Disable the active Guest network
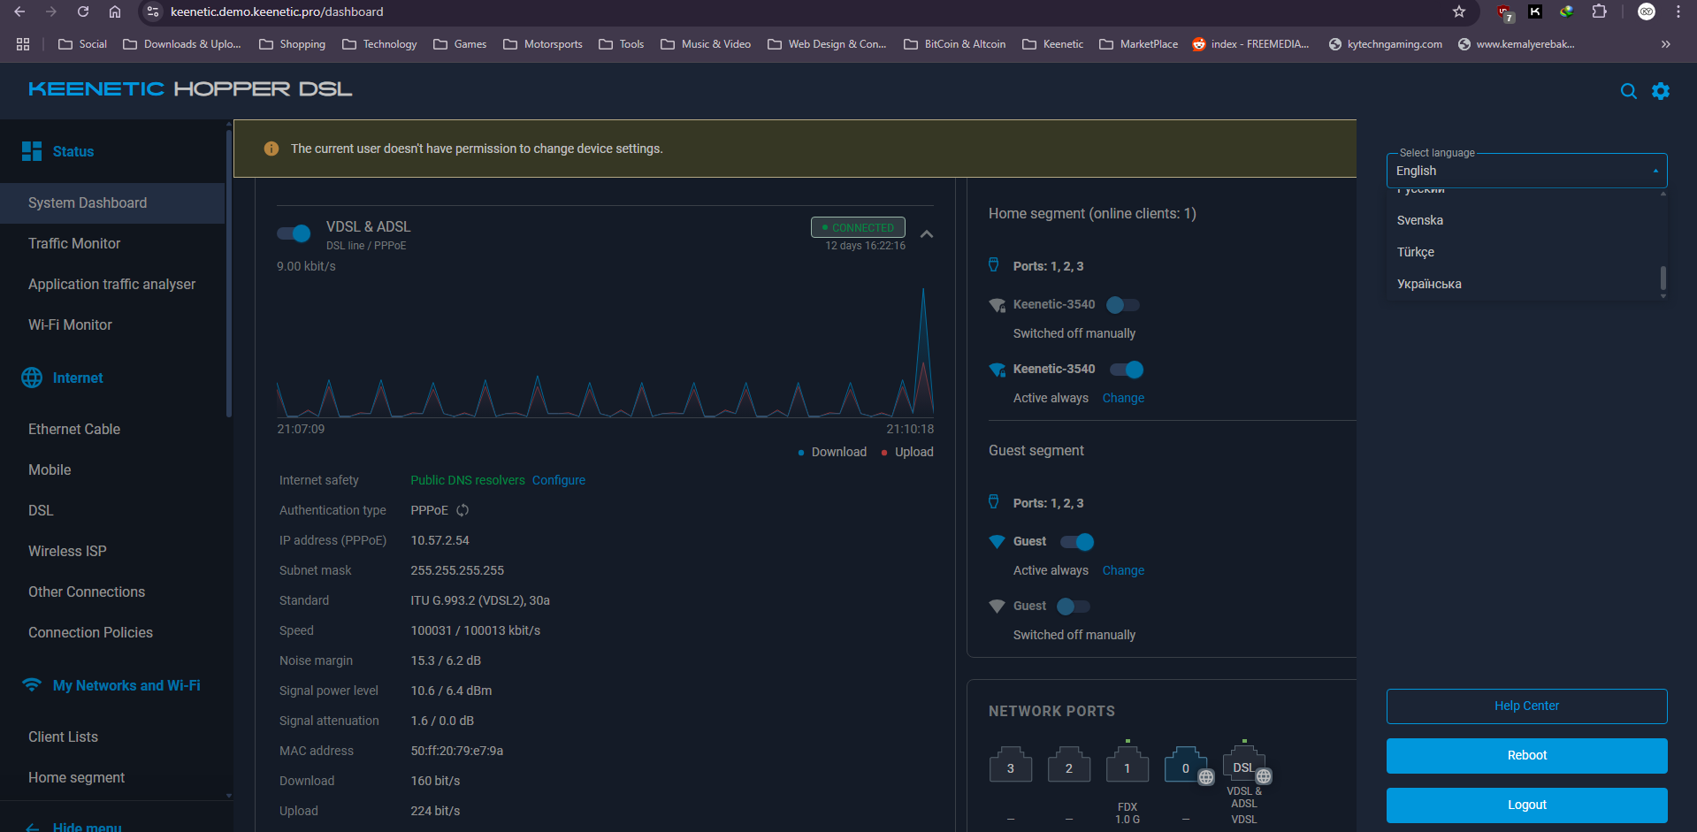This screenshot has width=1697, height=832. point(1077,542)
